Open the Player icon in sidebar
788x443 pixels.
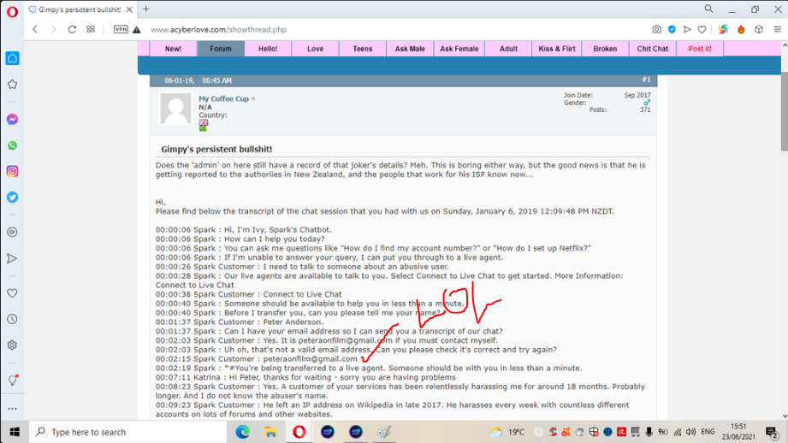pos(13,232)
